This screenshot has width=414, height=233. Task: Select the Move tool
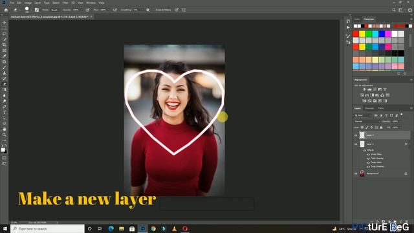[5, 23]
